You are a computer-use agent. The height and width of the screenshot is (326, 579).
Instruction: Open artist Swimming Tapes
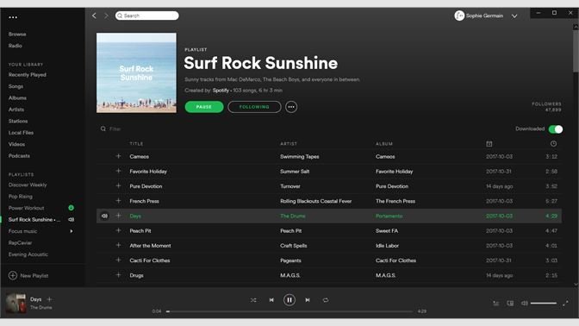300,157
